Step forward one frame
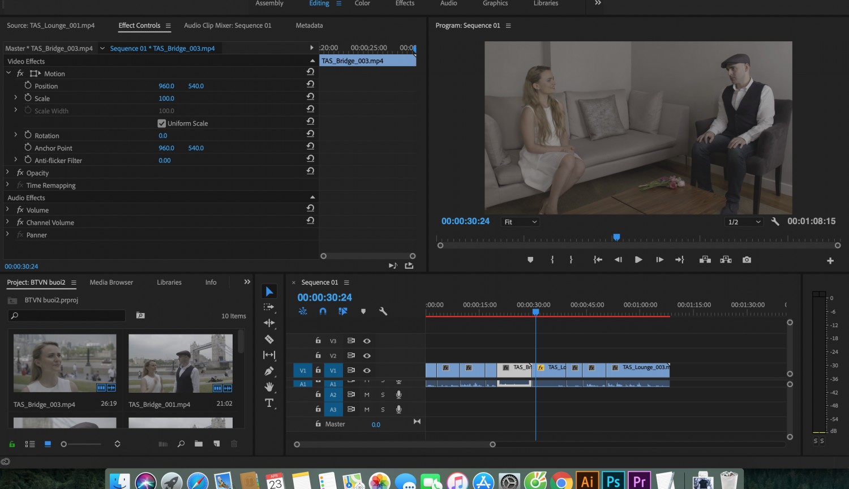 tap(659, 259)
